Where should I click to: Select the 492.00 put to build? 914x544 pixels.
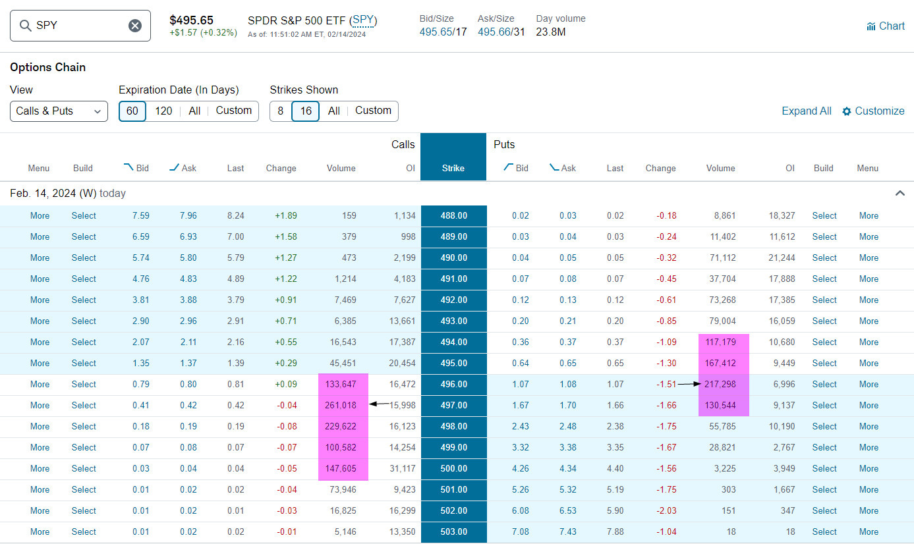[824, 300]
